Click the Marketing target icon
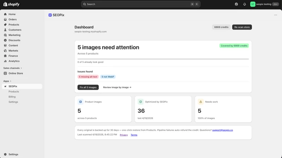Viewport: 282px width, 158px height. [x=5, y=35]
